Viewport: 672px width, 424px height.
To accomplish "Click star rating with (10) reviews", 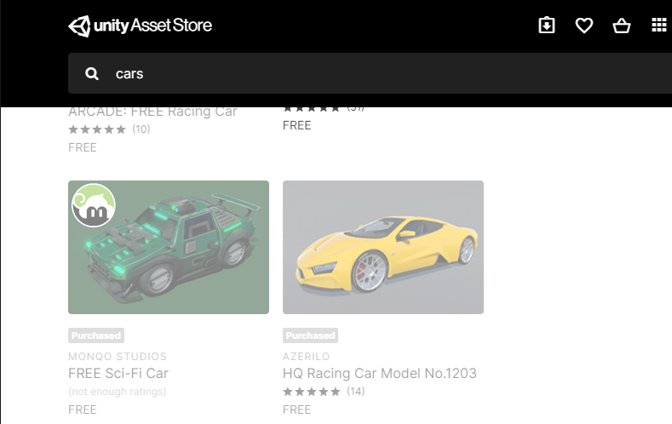I will (109, 129).
